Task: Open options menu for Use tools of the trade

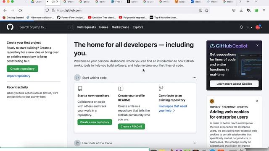Action: [194, 143]
